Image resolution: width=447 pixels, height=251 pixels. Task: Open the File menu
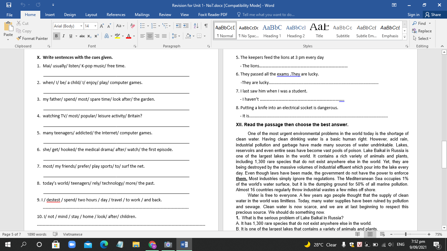(x=9, y=15)
